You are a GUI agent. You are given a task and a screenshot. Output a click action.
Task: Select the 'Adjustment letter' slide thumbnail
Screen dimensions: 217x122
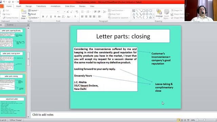click(x=13, y=107)
